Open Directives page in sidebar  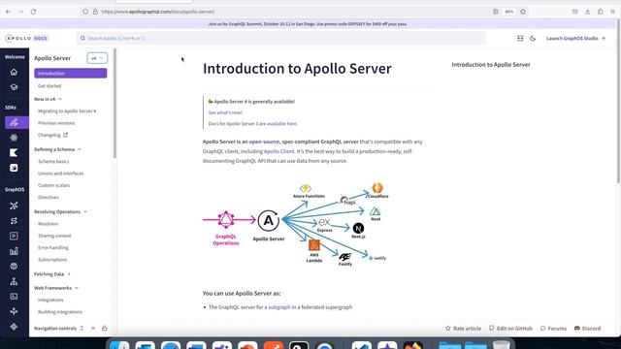click(x=49, y=197)
